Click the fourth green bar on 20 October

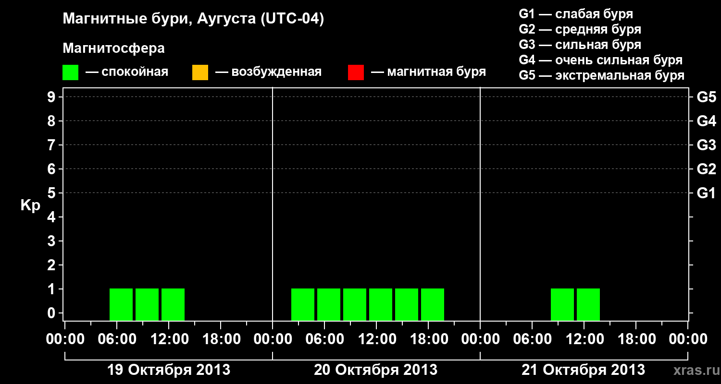(x=381, y=304)
